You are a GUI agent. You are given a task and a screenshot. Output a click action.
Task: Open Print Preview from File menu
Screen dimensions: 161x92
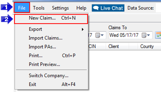coord(51,64)
